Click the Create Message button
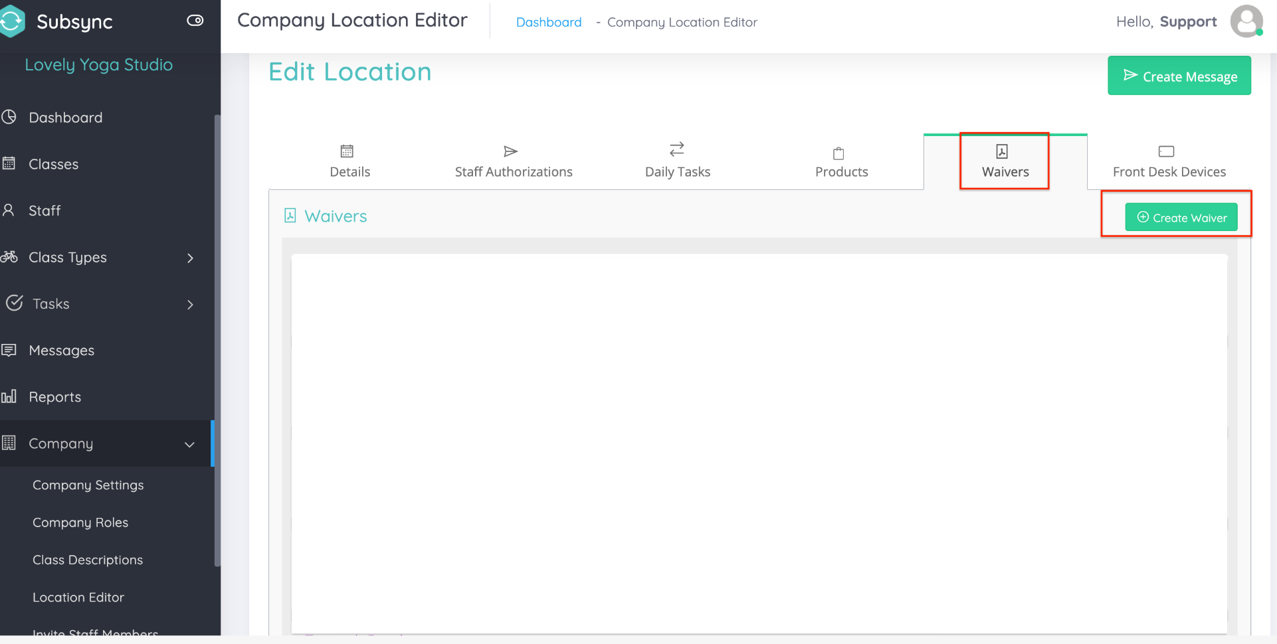Image resolution: width=1277 pixels, height=644 pixels. click(x=1179, y=76)
